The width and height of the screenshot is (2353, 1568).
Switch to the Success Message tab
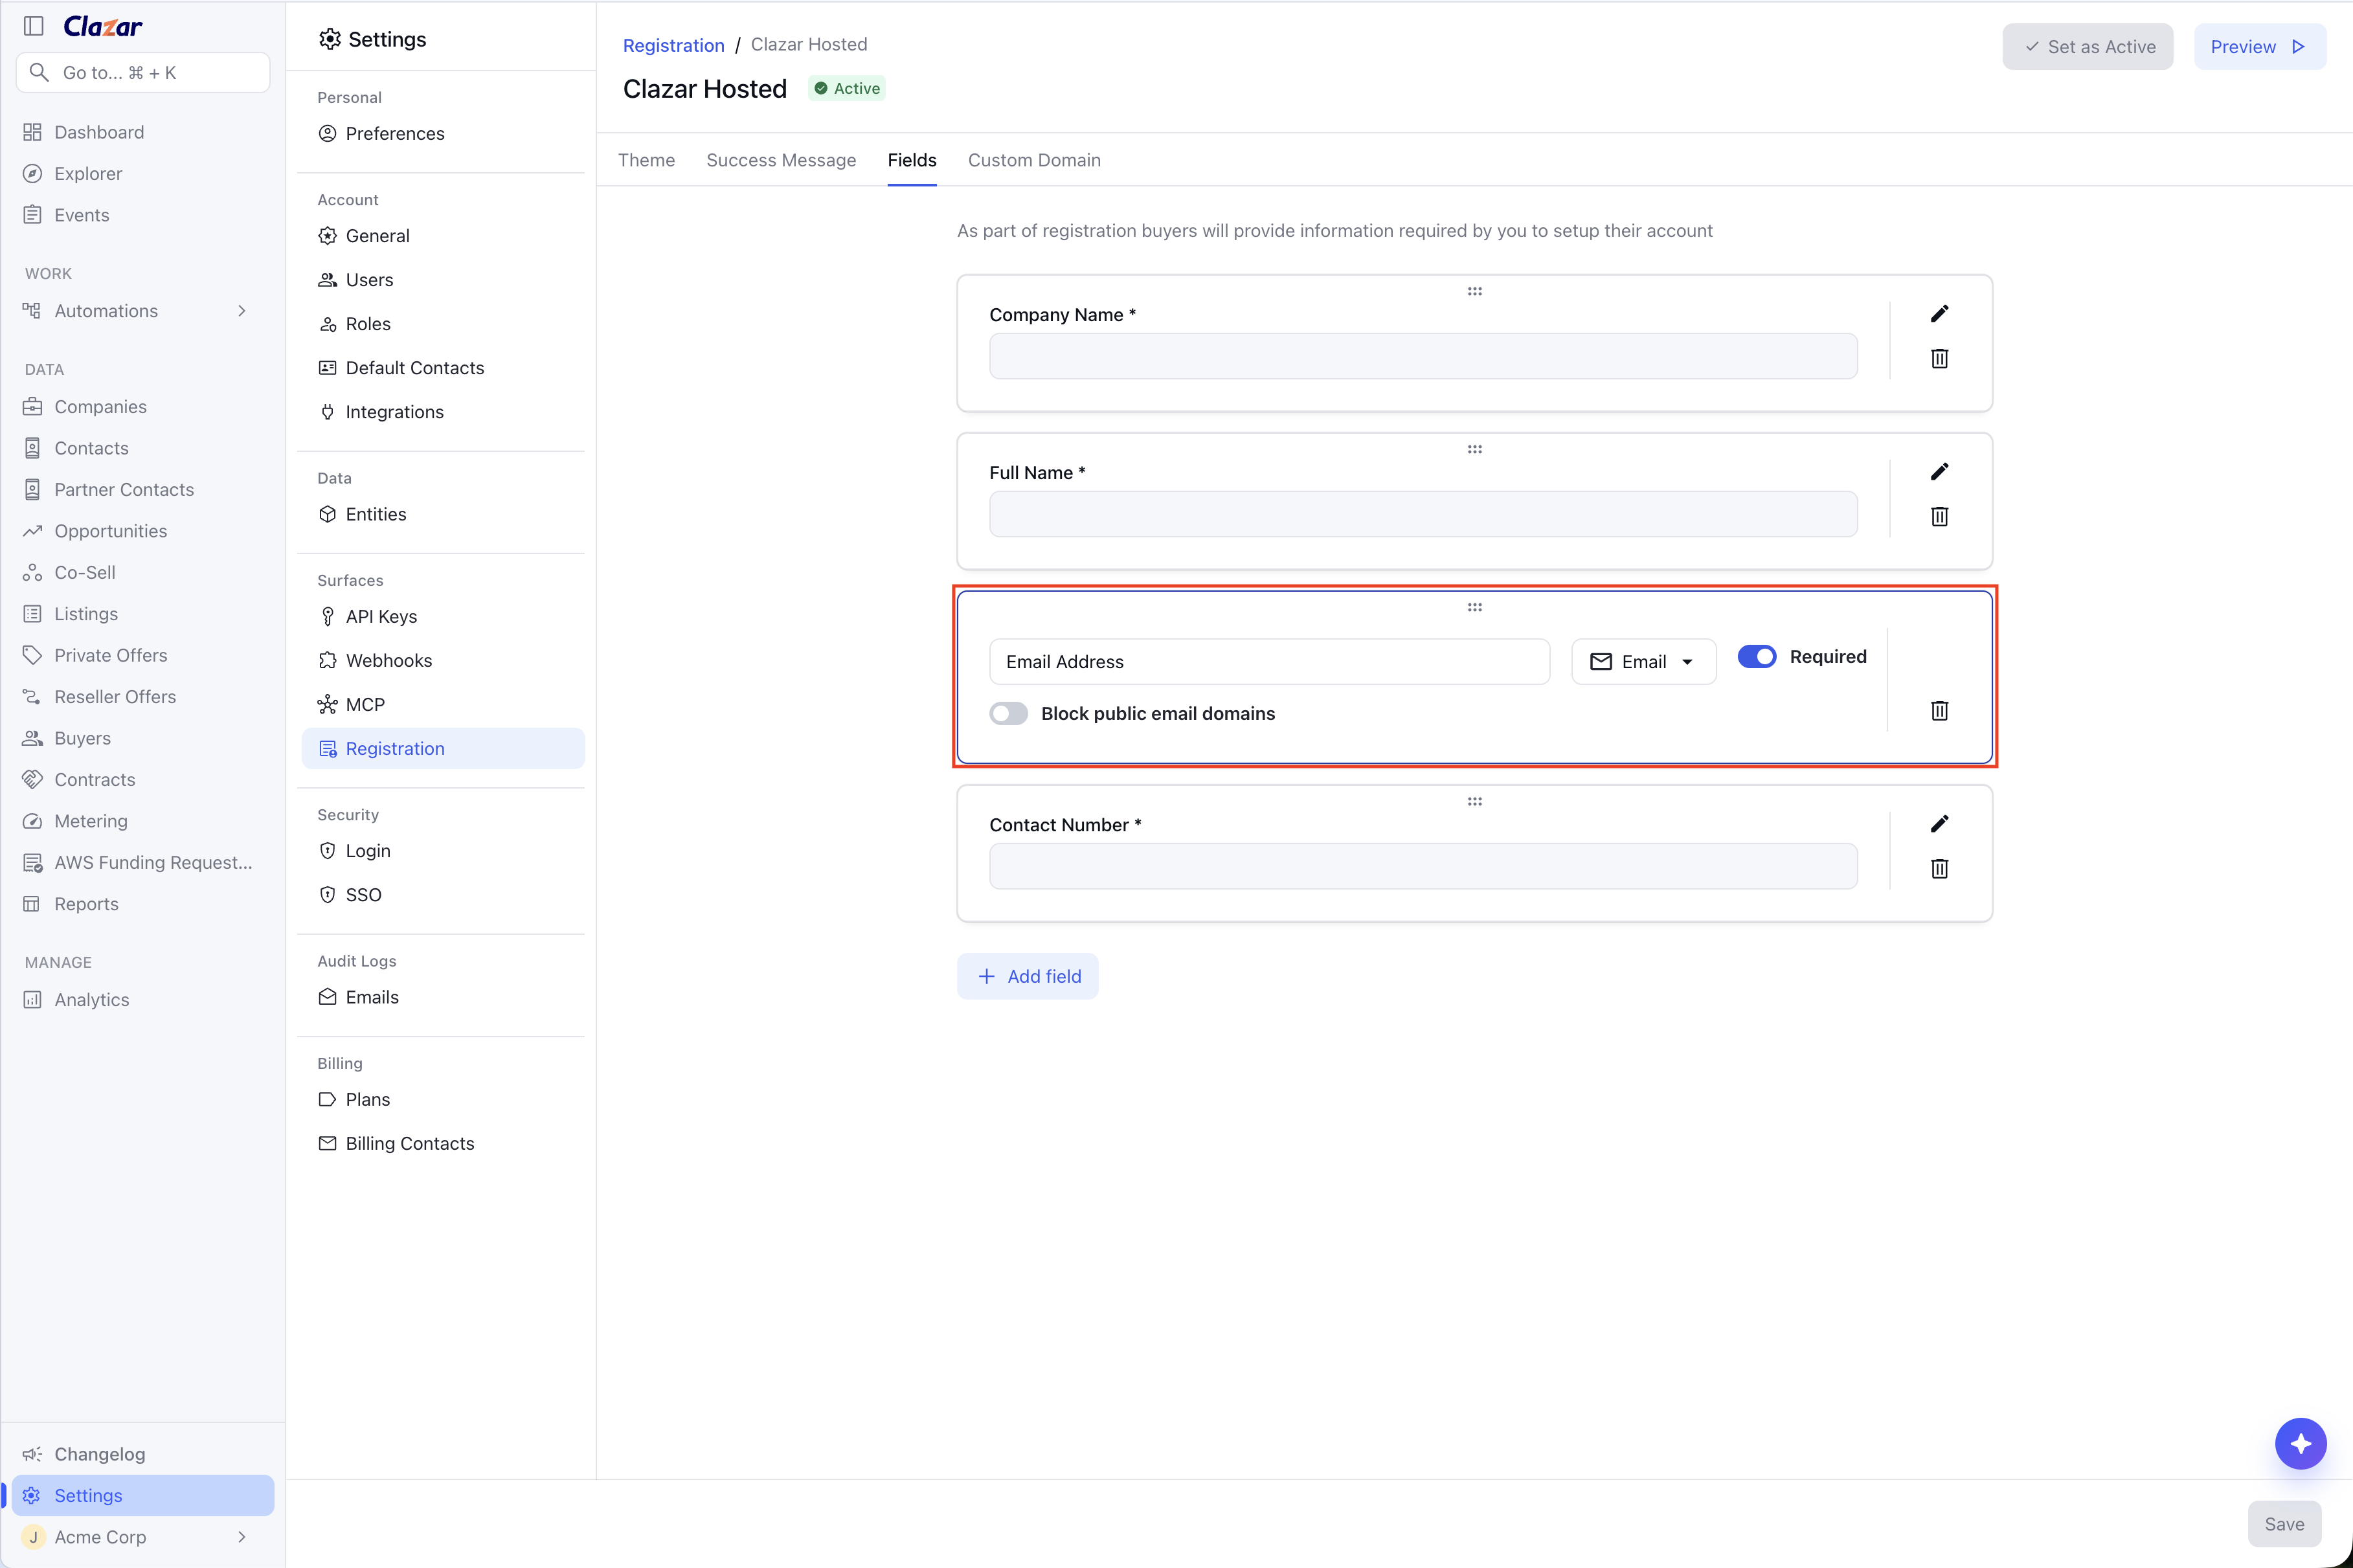click(x=781, y=160)
